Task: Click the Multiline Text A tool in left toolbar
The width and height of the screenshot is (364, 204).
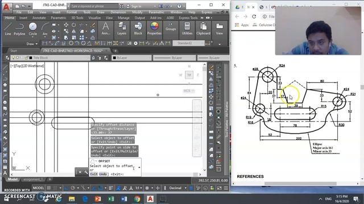Action: [5, 173]
